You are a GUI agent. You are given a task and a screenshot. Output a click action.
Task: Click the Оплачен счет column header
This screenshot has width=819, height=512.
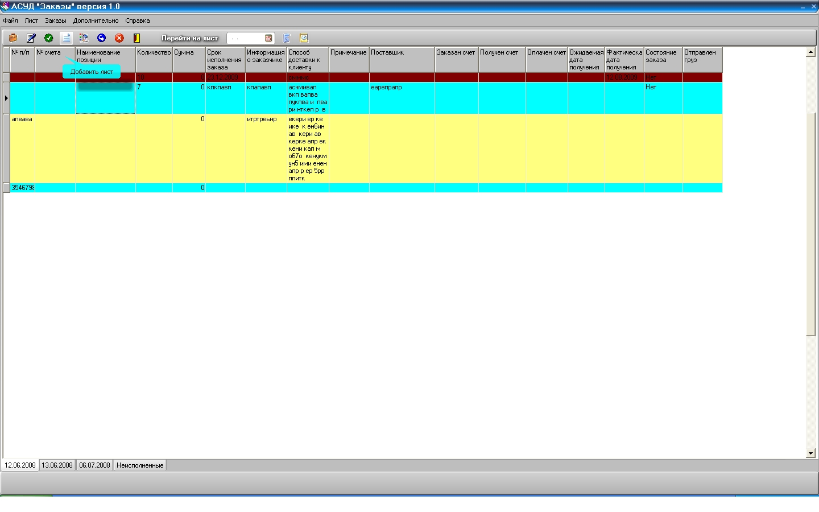point(547,60)
